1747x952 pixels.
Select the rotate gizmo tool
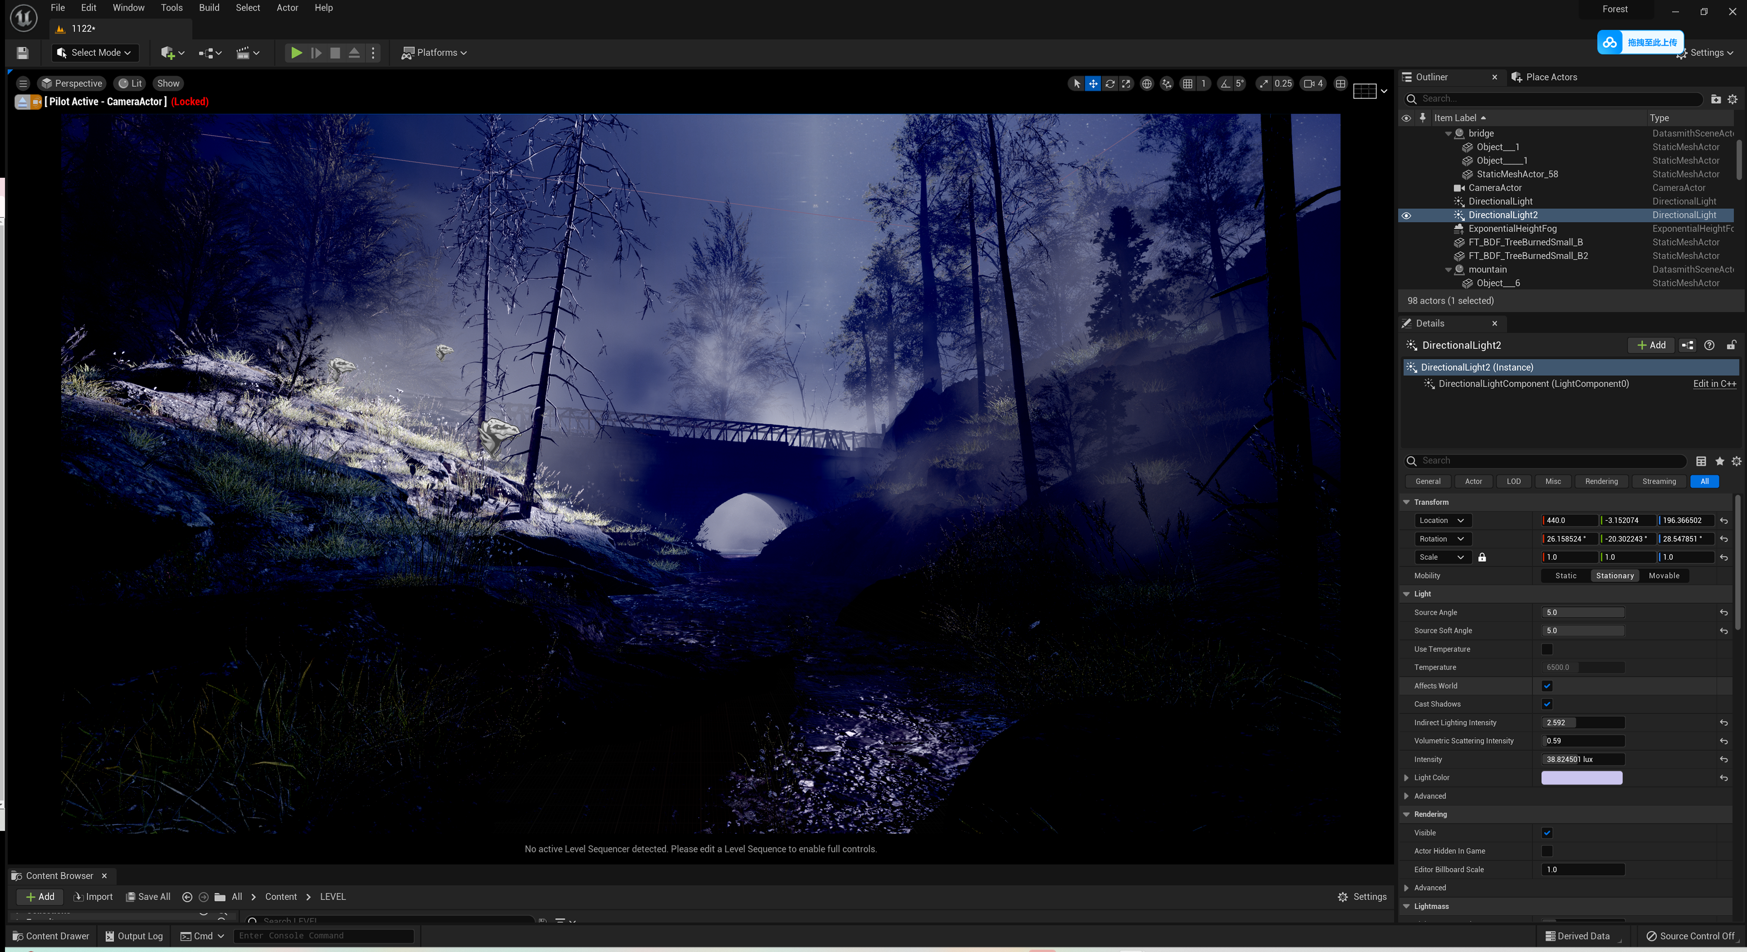point(1110,83)
